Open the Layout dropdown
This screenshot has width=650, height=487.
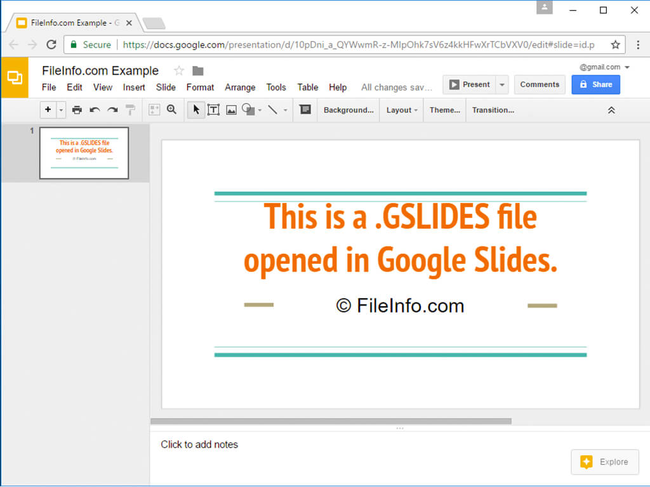(402, 110)
